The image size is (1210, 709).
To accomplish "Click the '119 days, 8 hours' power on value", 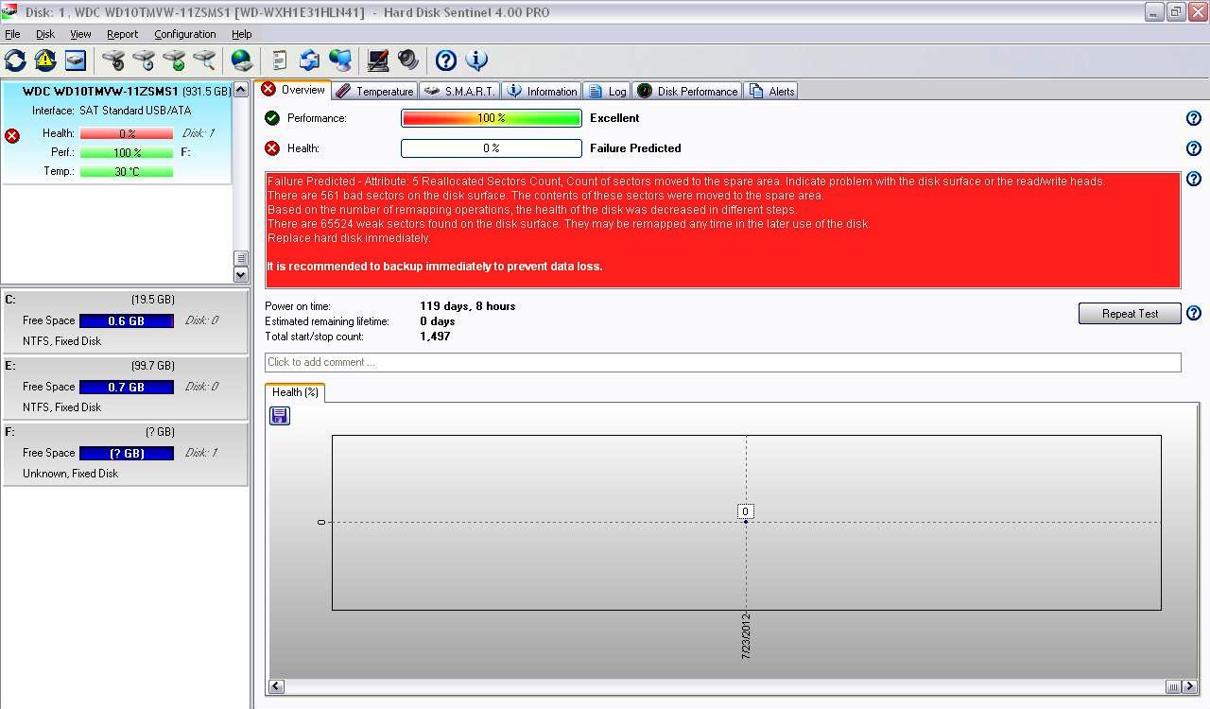I will click(468, 306).
